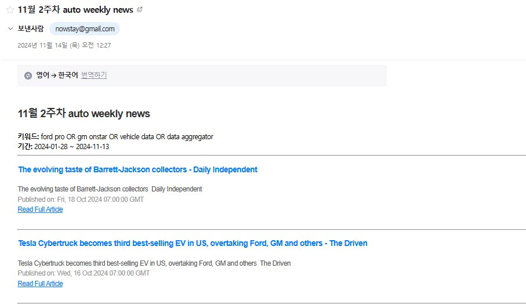The image size is (526, 304).
Task: Click the email subject title at top
Action: [75, 10]
